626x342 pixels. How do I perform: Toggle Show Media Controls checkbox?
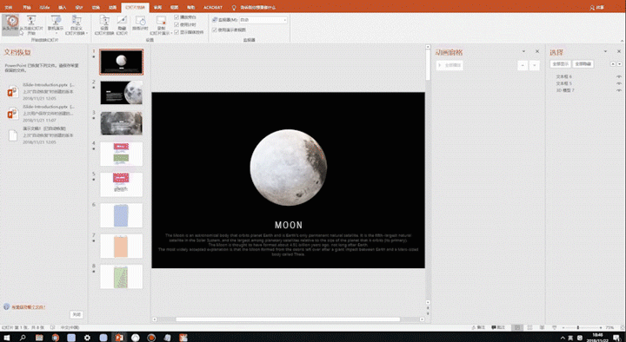click(176, 32)
